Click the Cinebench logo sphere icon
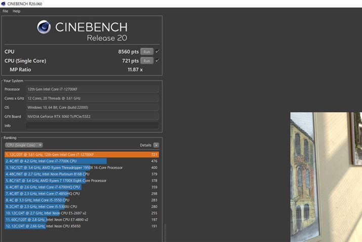 [x=44, y=27]
